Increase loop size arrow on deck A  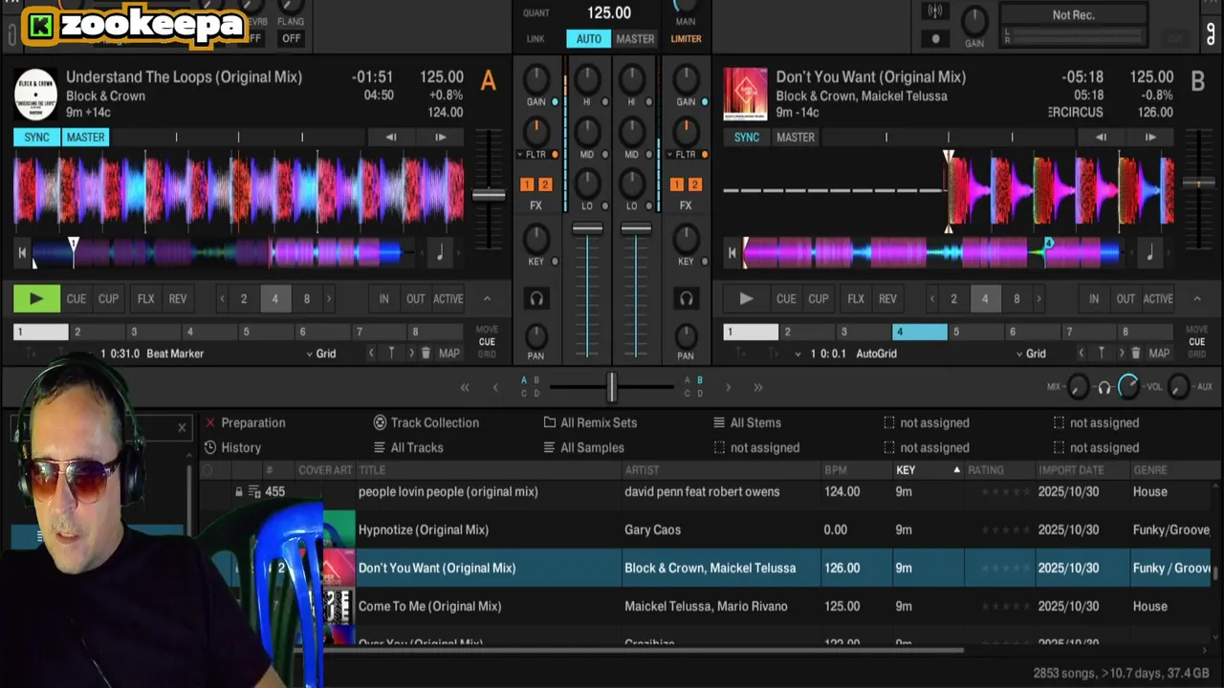click(329, 299)
